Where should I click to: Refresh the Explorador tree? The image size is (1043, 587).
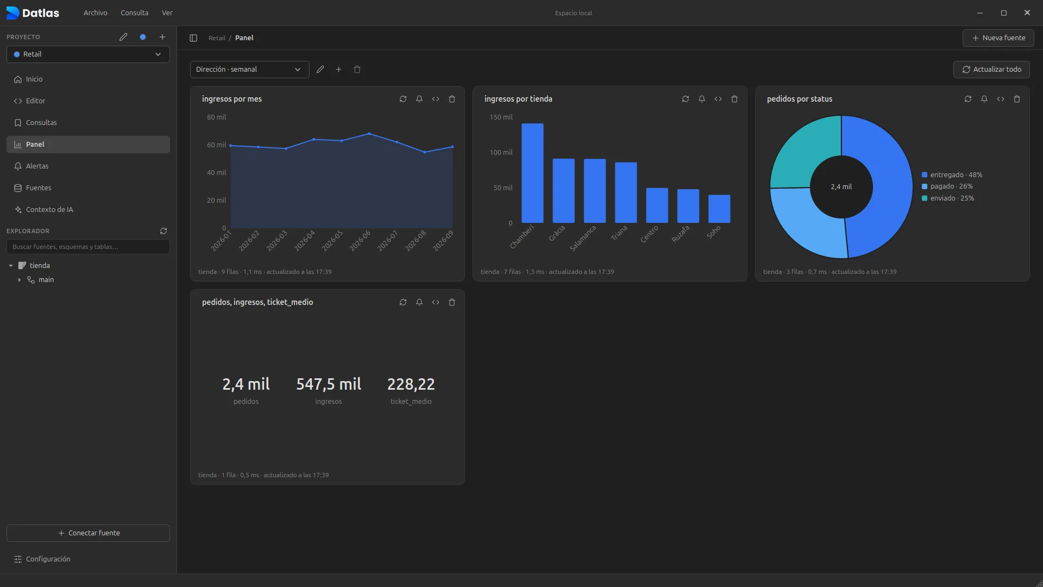tap(164, 231)
